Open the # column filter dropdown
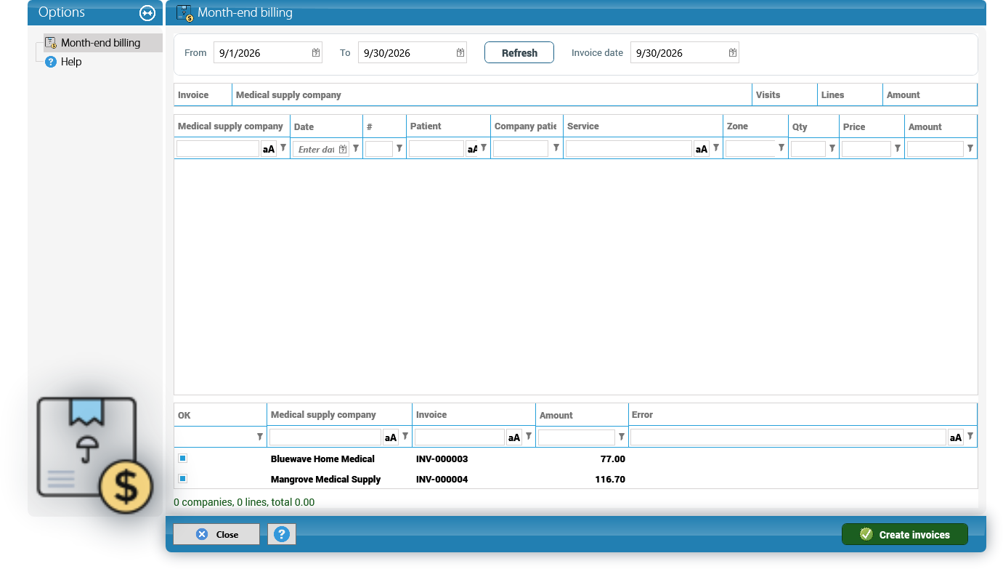The image size is (1003, 569). 399,148
